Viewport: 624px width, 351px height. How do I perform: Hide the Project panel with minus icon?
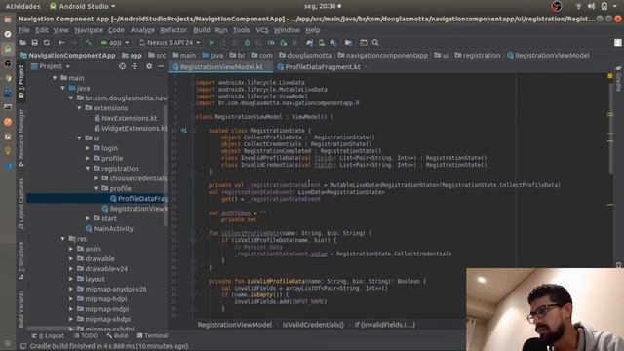point(161,66)
